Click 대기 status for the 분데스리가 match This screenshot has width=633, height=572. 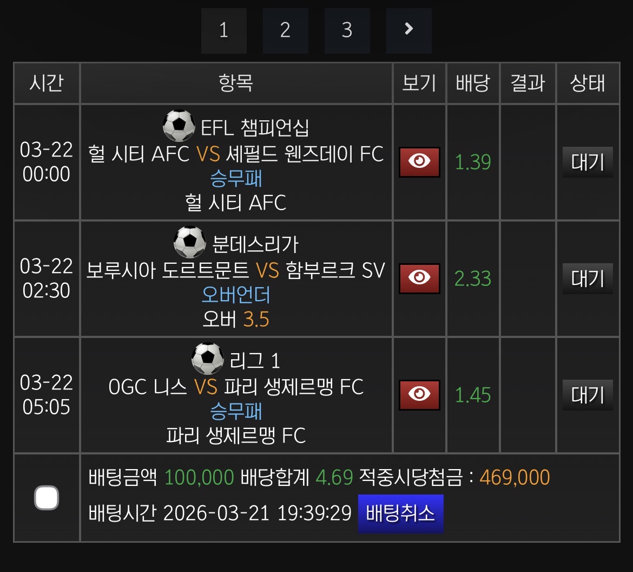[587, 278]
